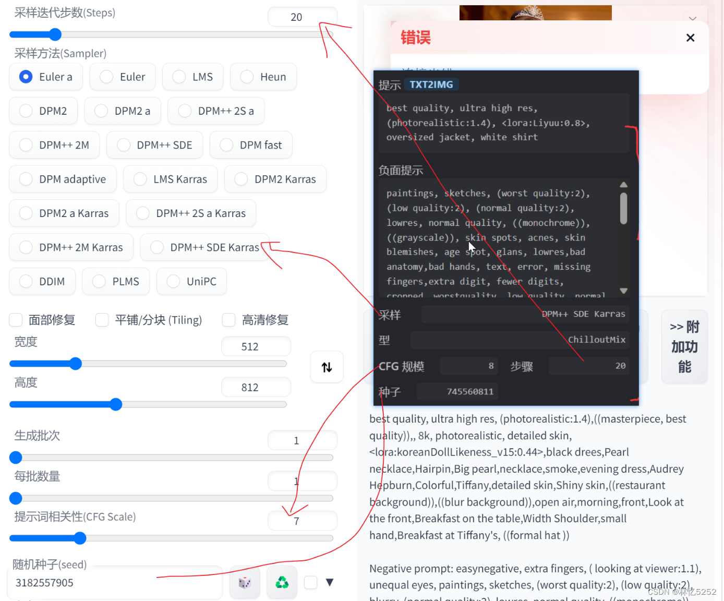Screen dimensions: 724x601
Task: Enable 平铺/分块 Tiling
Action: coord(102,320)
